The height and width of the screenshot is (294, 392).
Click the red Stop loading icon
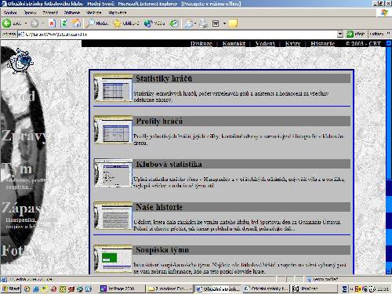coord(52,24)
